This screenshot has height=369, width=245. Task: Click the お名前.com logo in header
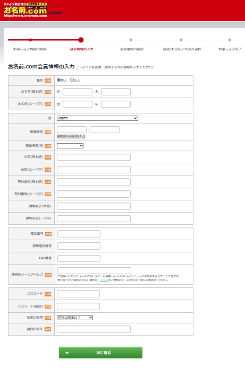26,10
